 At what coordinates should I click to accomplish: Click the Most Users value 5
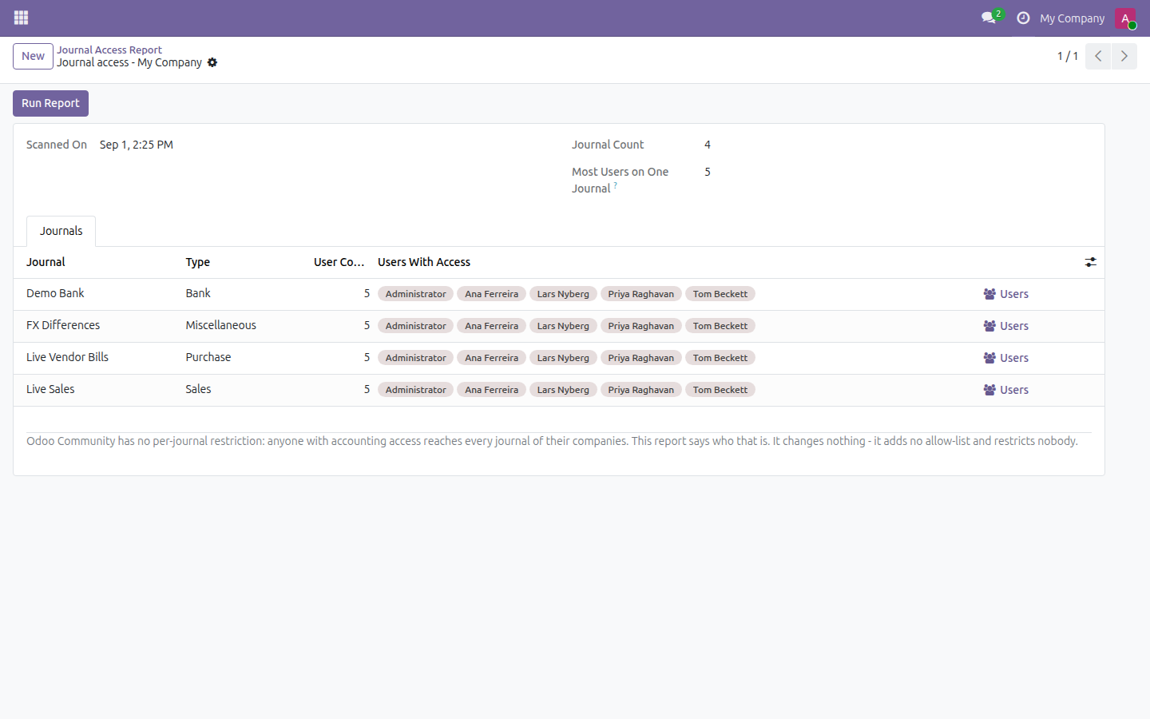pos(708,172)
